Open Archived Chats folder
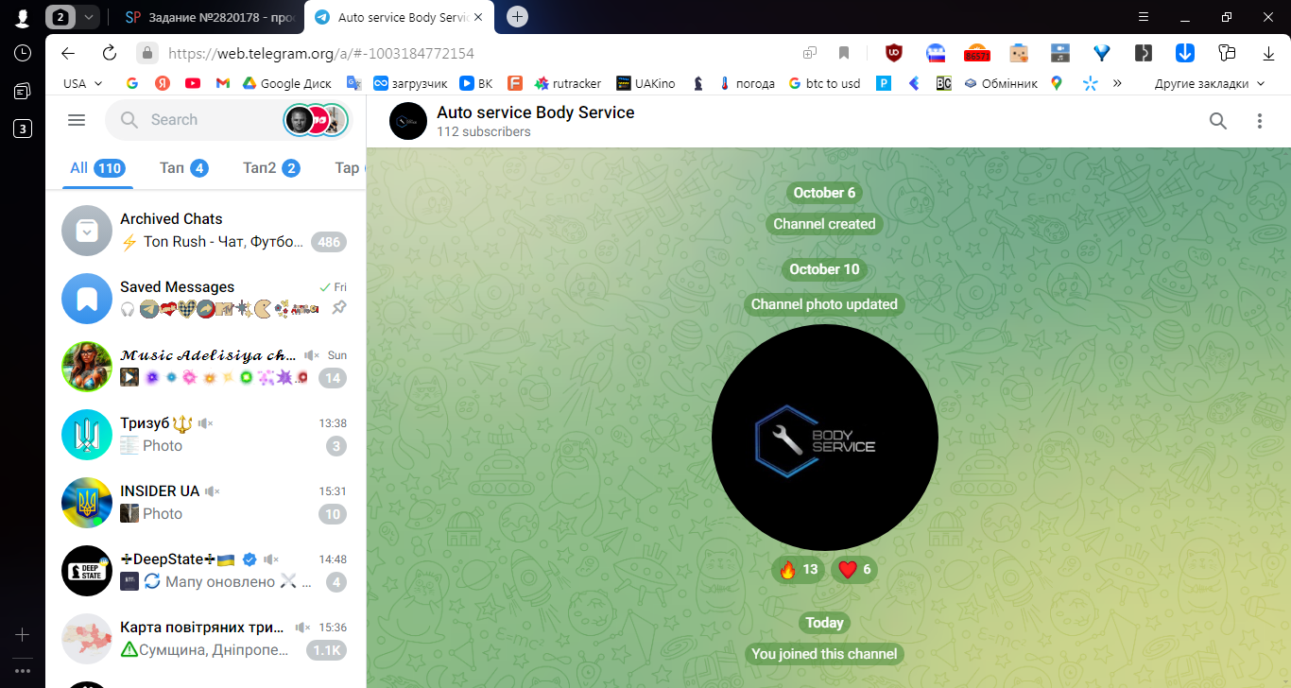 tap(205, 231)
